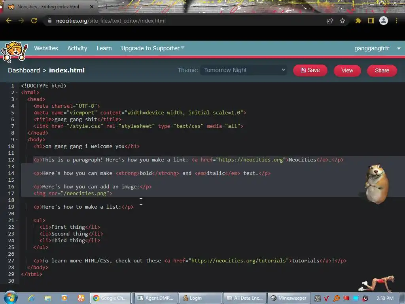Switch to the Google Chrome taskbar button
This screenshot has height=304, width=405.
coord(110,298)
